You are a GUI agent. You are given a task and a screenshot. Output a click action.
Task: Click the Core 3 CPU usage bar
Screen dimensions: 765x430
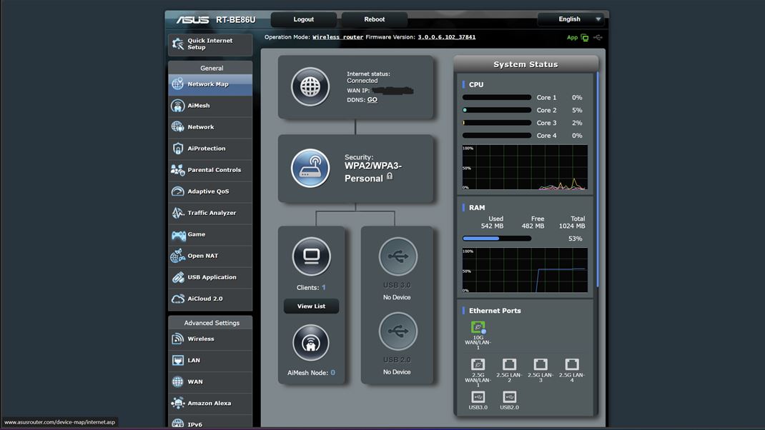pyautogui.click(x=497, y=123)
